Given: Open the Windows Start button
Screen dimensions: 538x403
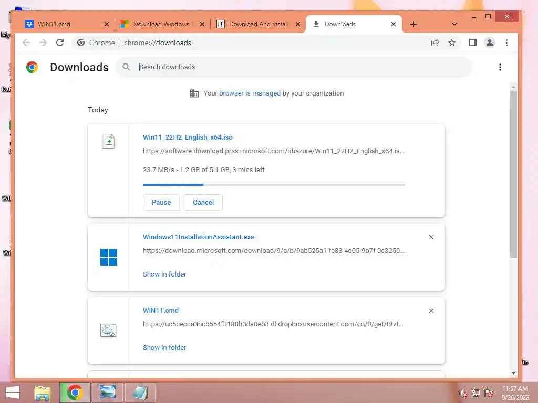Looking at the screenshot, I should tap(13, 393).
